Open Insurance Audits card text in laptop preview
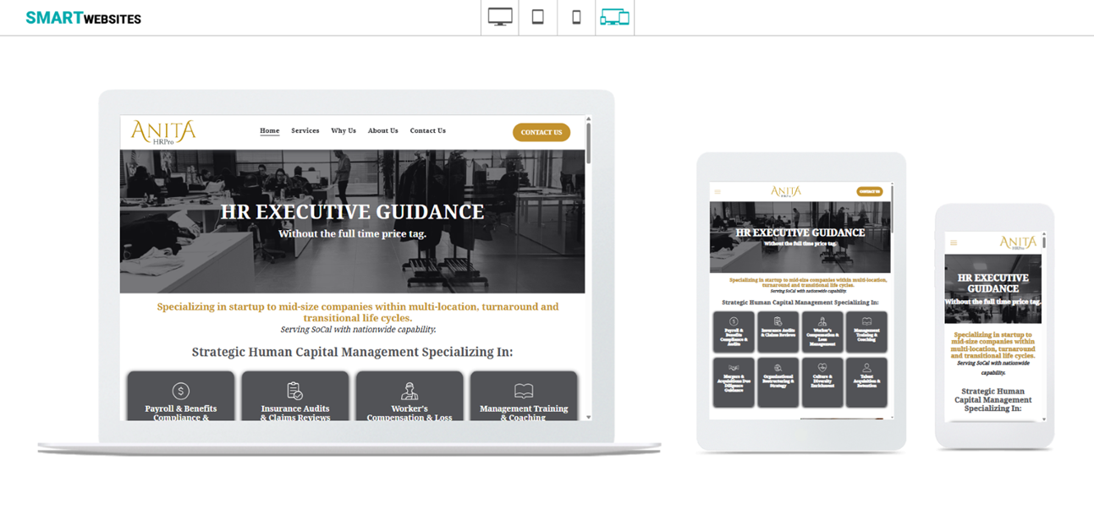The height and width of the screenshot is (532, 1094). coord(295,413)
